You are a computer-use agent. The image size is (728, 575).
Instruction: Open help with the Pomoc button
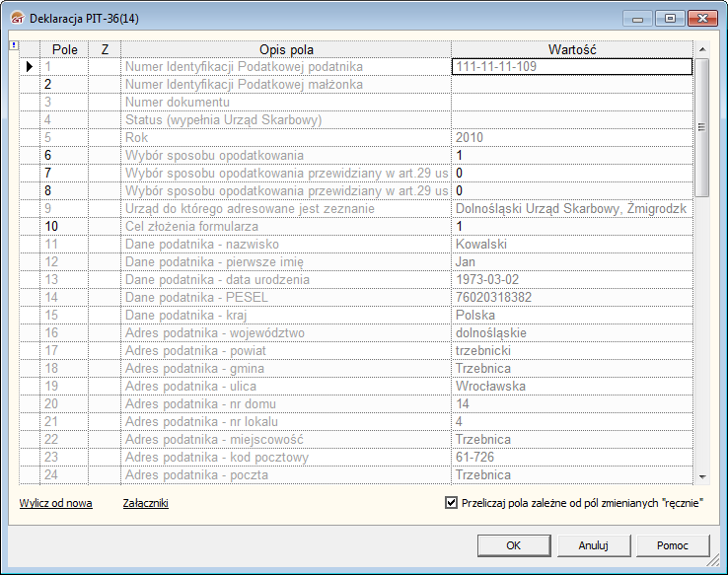coord(671,545)
